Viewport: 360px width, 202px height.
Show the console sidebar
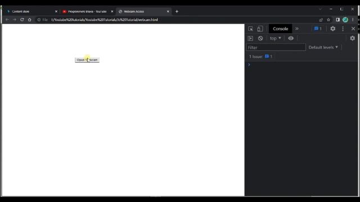(250, 38)
